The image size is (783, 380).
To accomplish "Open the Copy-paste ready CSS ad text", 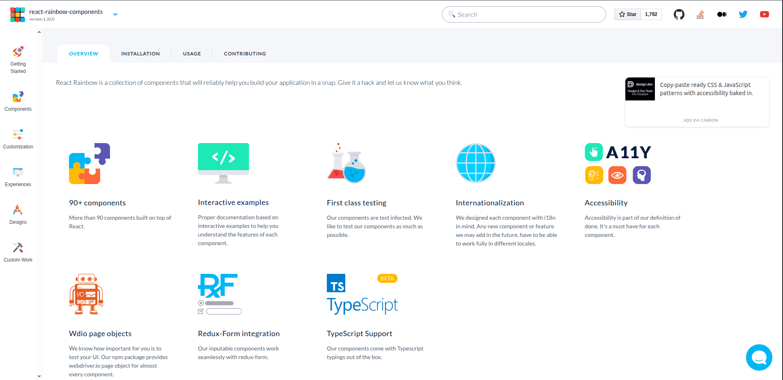I will pyautogui.click(x=706, y=89).
